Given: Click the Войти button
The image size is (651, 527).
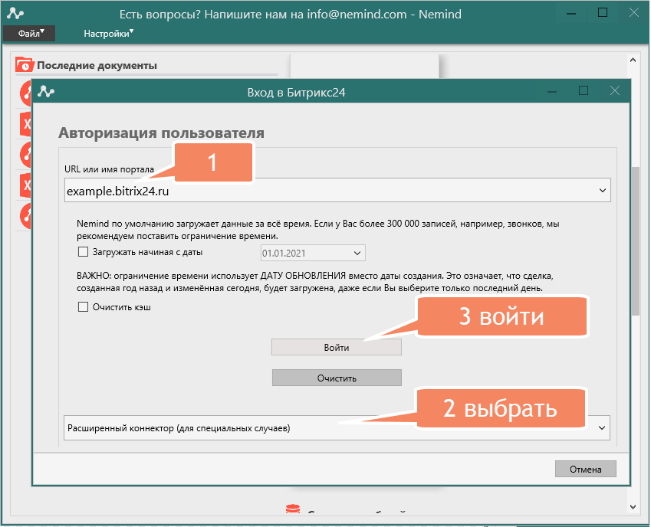Looking at the screenshot, I should [x=337, y=347].
